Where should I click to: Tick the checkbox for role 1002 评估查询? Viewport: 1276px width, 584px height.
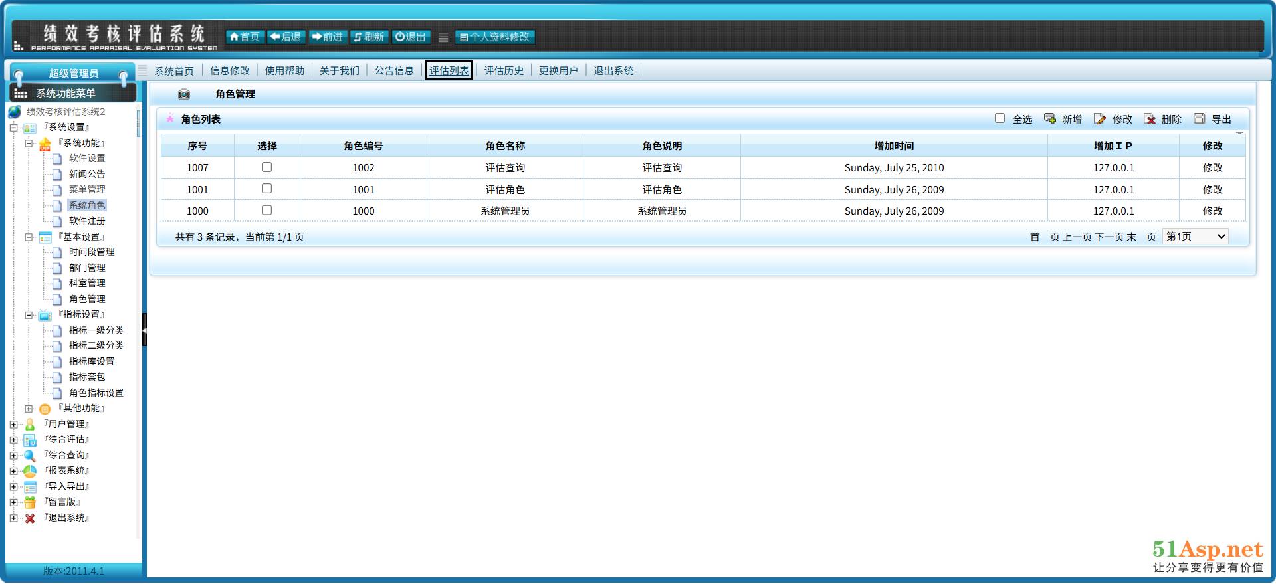coord(266,167)
